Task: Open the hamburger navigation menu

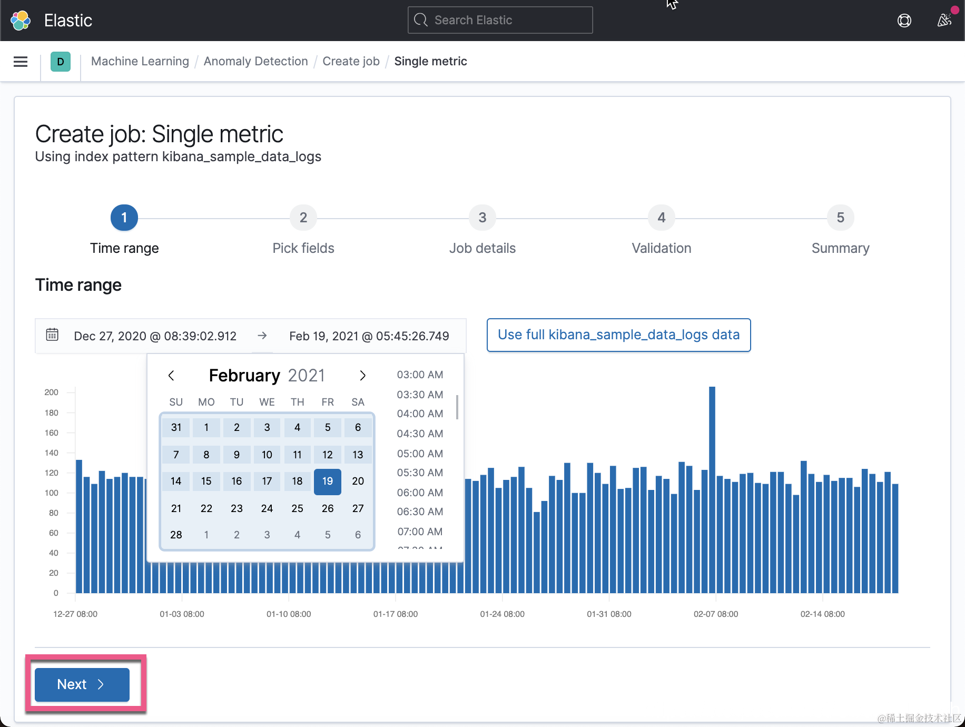Action: point(21,62)
